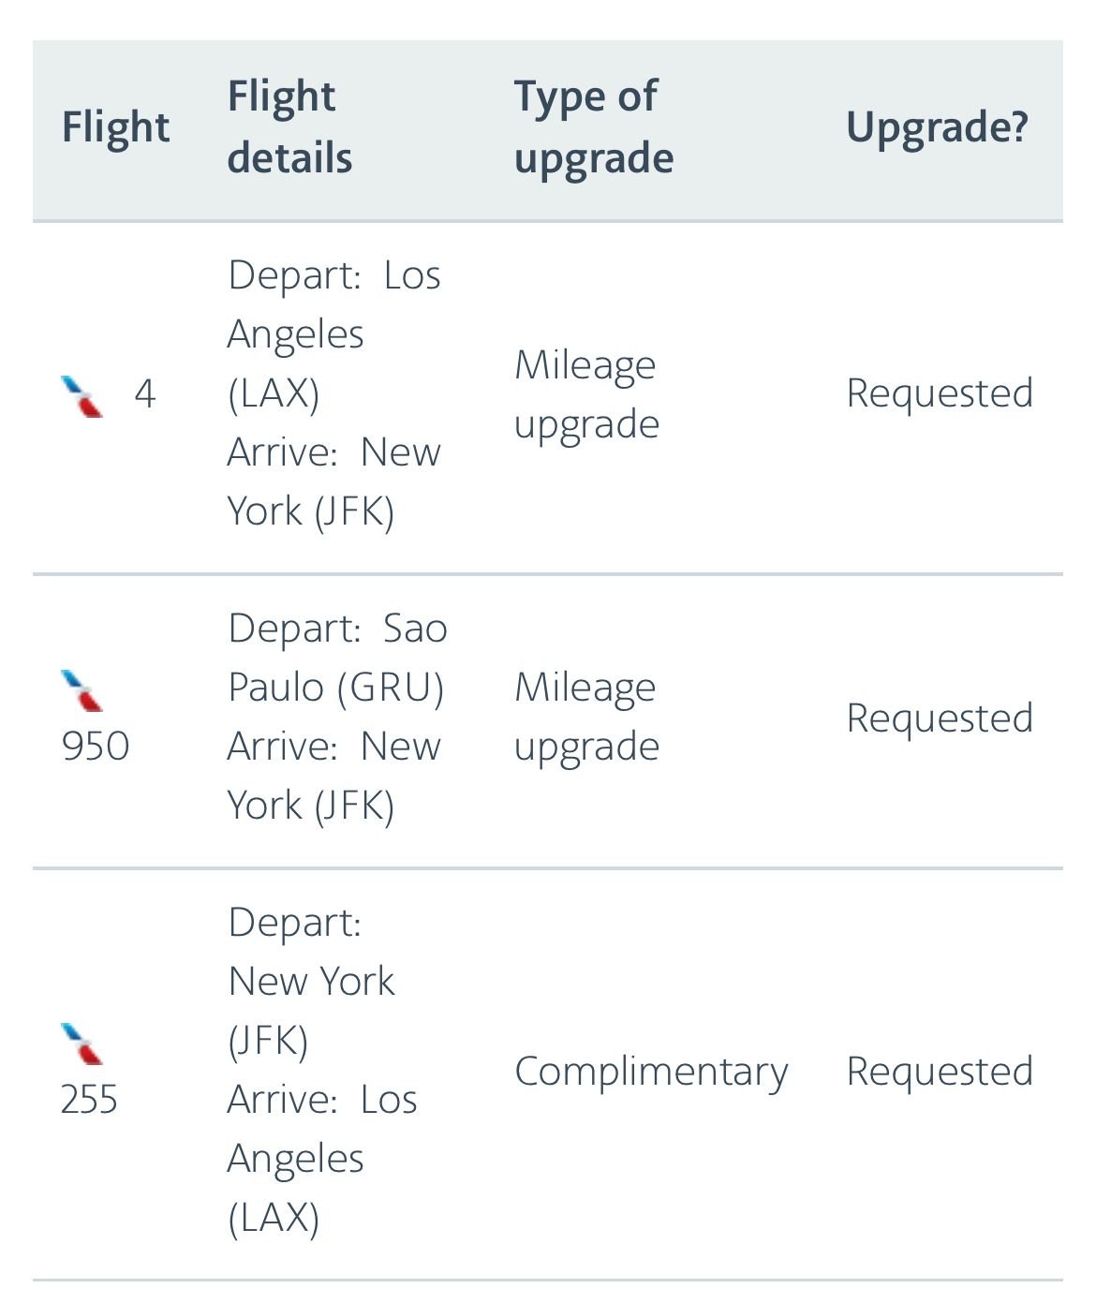1096x1303 pixels.
Task: Click Mileage upgrade for flight 950
Action: tap(586, 717)
